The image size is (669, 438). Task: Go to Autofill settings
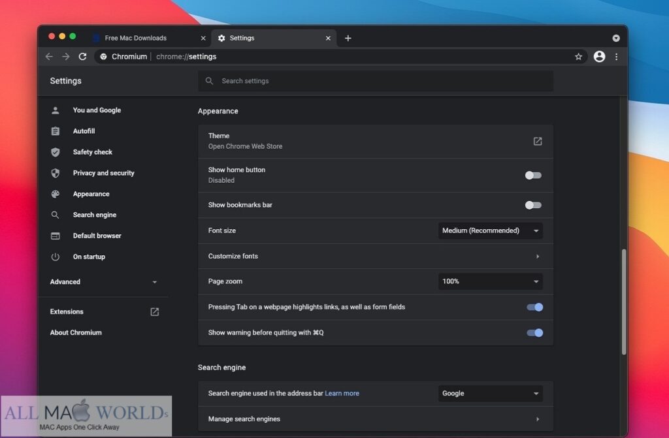coord(84,131)
